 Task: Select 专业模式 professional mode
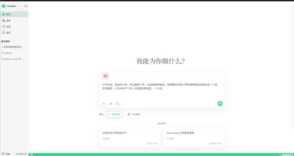134,114
